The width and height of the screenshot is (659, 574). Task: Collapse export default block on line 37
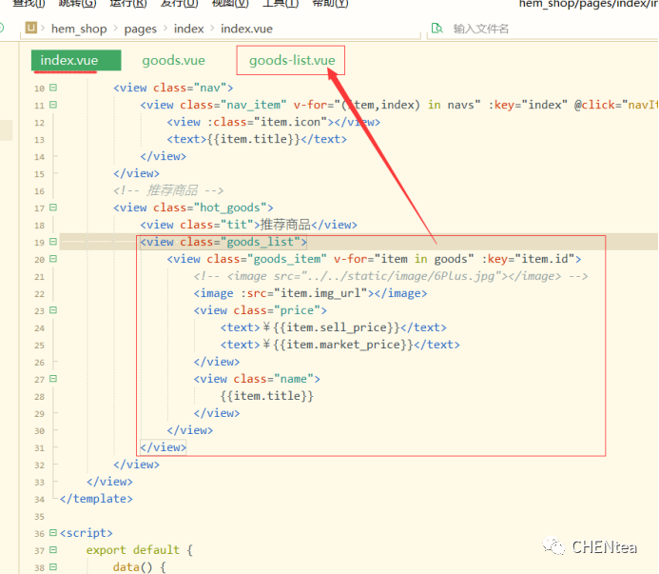coord(53,550)
